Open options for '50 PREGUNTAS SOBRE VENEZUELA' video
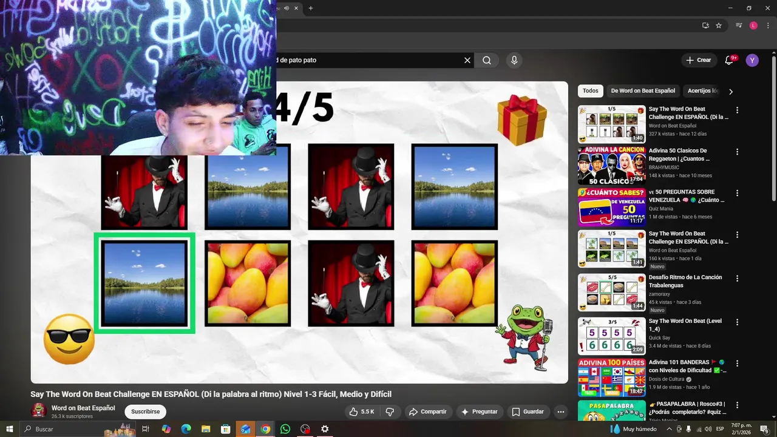777x437 pixels. 738,193
